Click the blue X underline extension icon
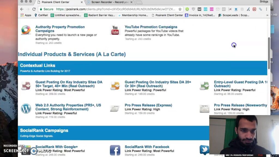The height and width of the screenshot is (157, 279). pos(236,9)
